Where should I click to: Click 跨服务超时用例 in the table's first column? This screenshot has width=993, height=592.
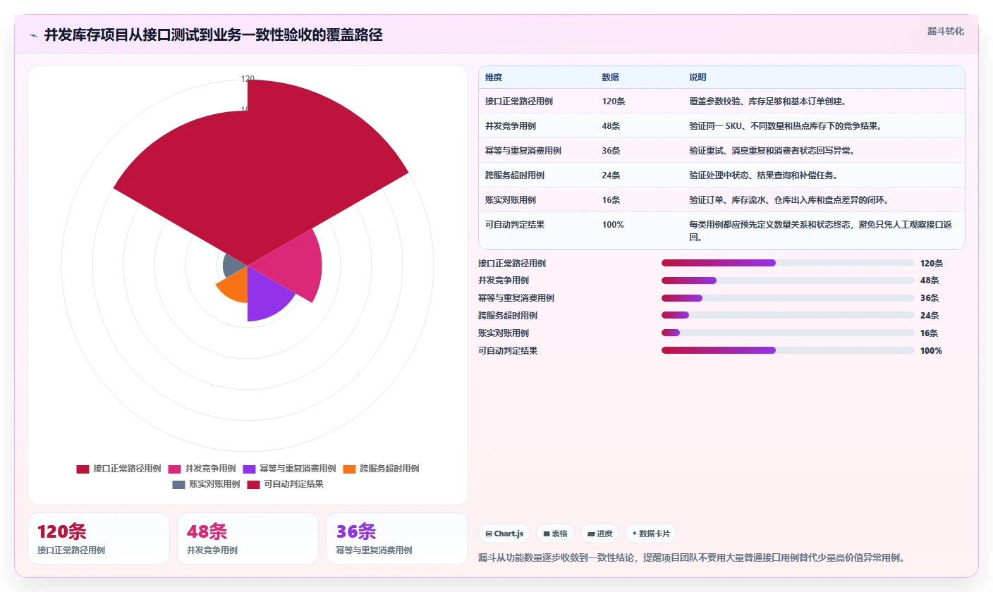click(515, 175)
